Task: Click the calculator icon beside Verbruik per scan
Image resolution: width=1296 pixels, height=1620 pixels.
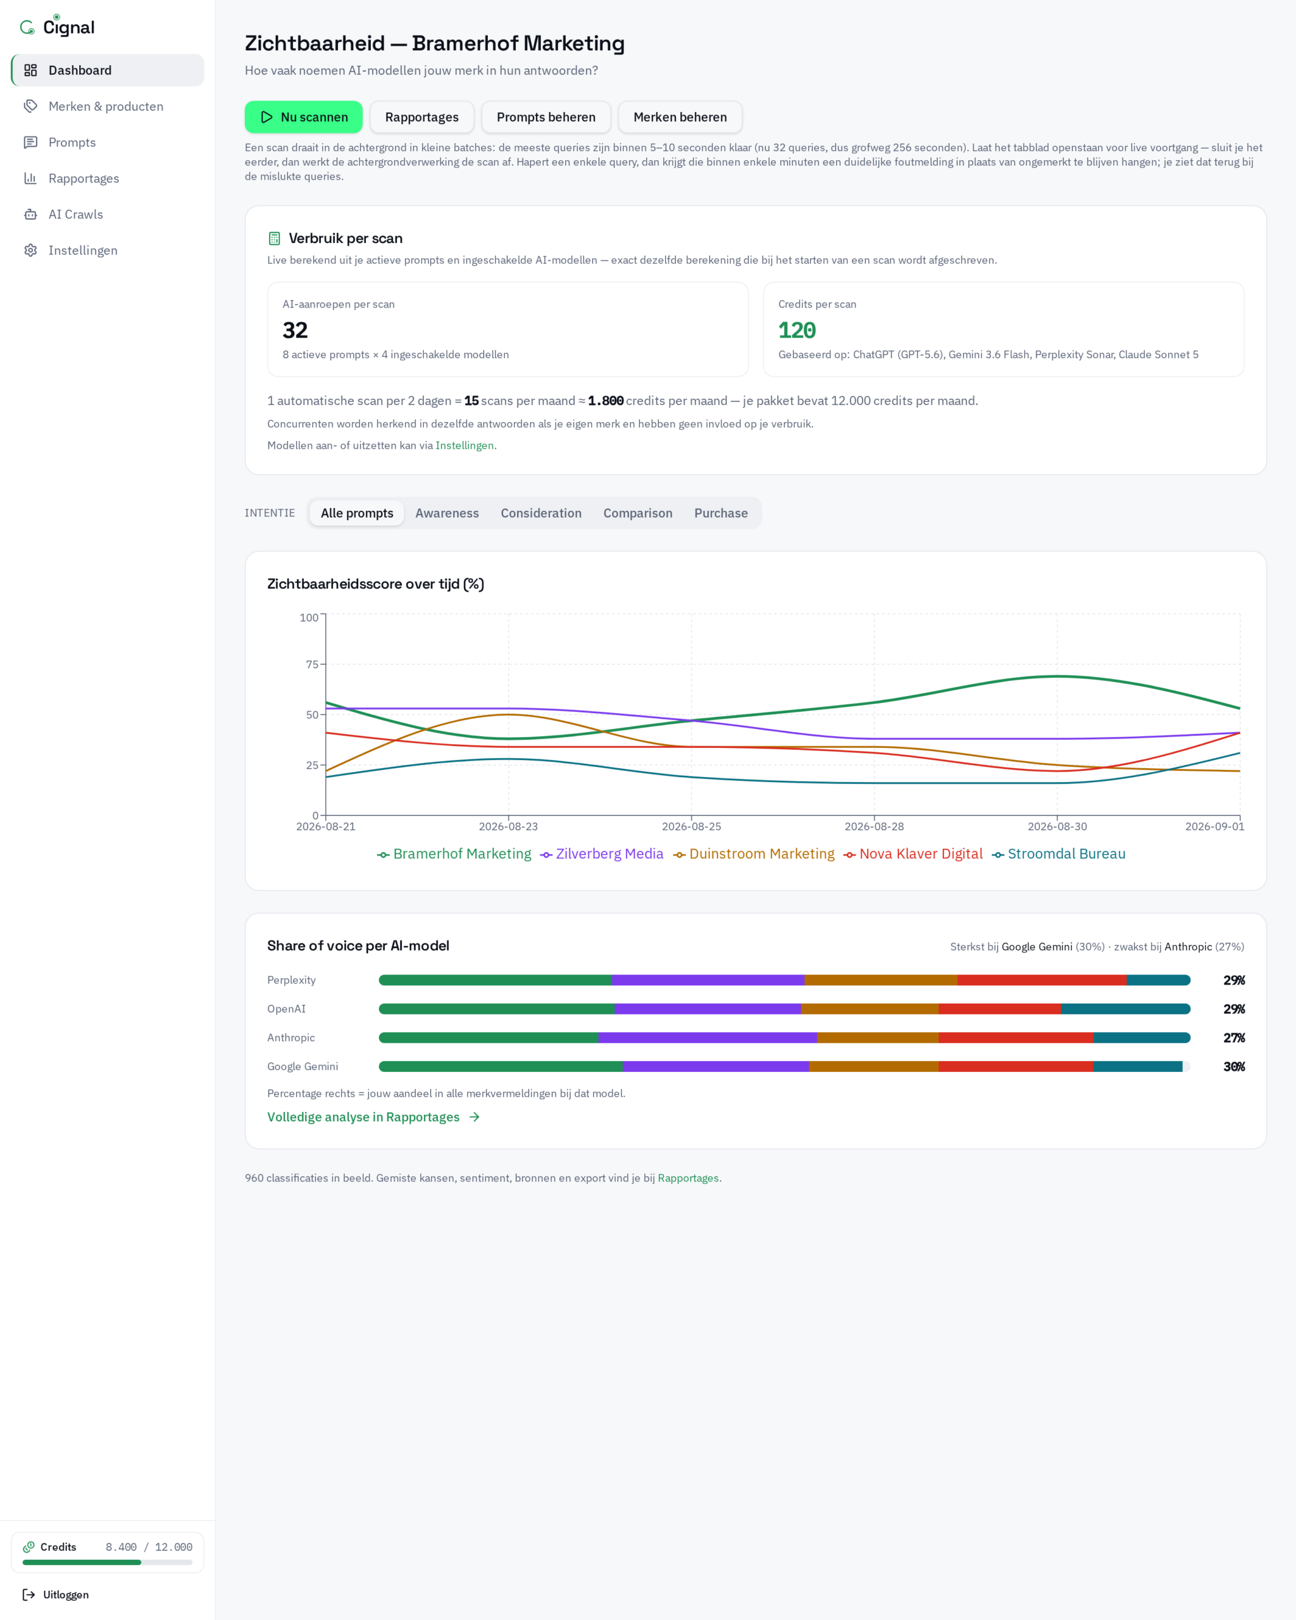Action: click(x=274, y=238)
